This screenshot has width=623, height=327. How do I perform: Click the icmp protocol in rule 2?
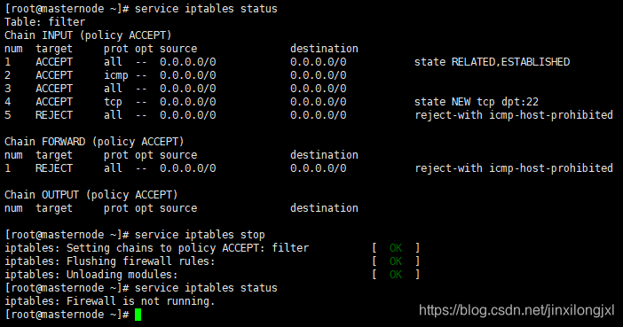pos(116,75)
